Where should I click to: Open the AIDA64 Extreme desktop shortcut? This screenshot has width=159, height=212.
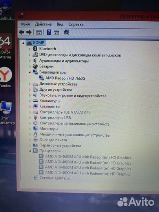(x=5, y=46)
